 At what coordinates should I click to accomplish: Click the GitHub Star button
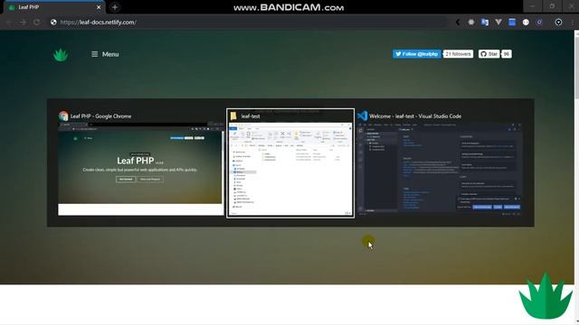pos(489,54)
